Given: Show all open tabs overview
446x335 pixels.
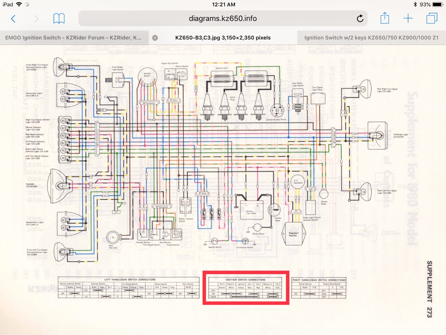Looking at the screenshot, I should 432,18.
